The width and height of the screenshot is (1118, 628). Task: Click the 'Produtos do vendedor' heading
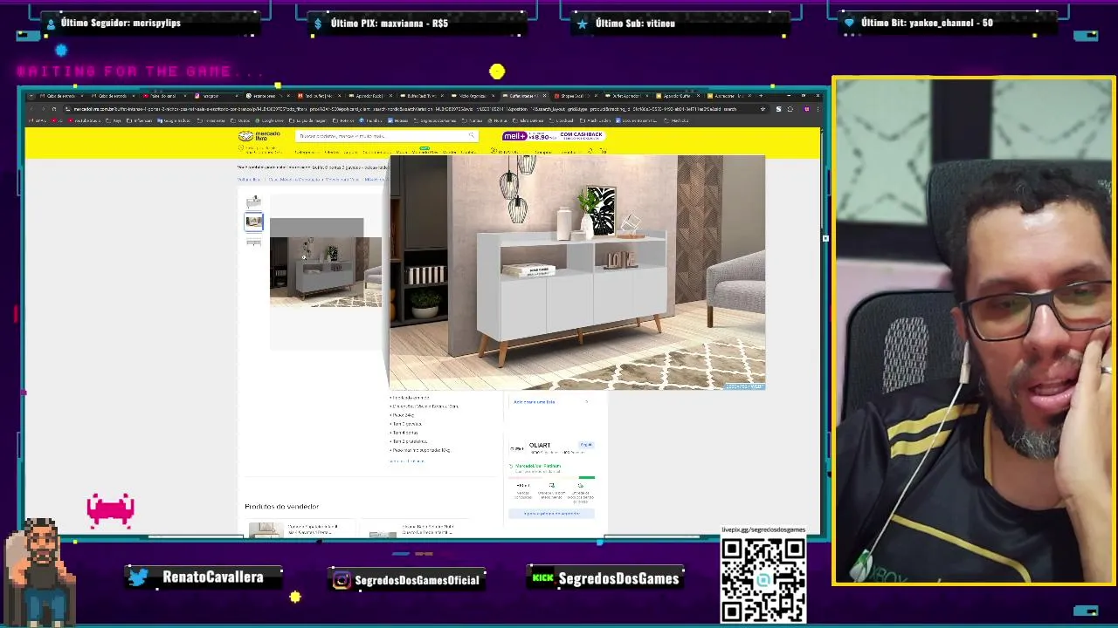(281, 506)
